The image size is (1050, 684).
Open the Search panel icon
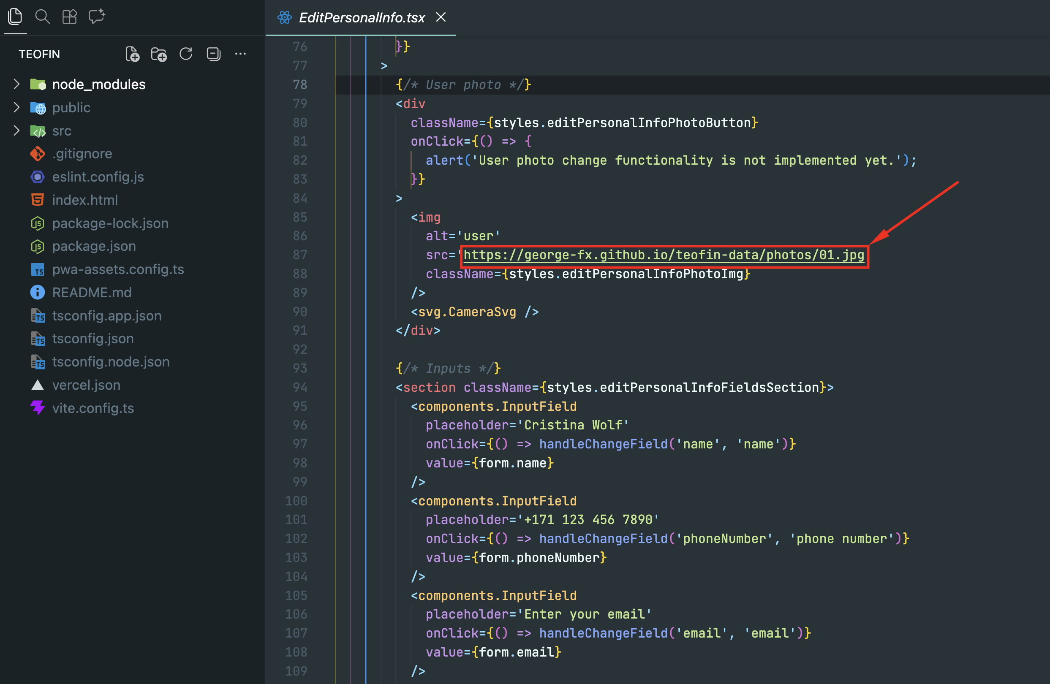[x=42, y=17]
